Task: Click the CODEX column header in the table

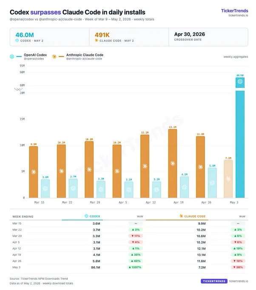Action: pyautogui.click(x=95, y=216)
